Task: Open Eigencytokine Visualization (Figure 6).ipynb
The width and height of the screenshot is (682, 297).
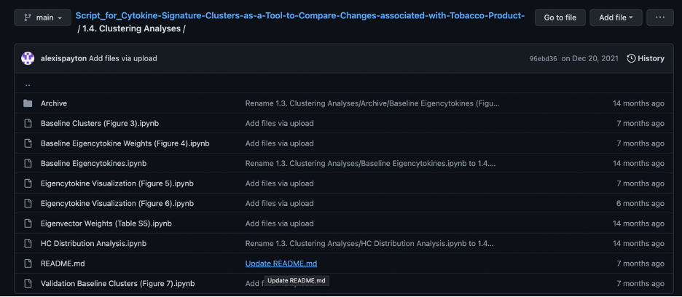Action: (x=117, y=203)
